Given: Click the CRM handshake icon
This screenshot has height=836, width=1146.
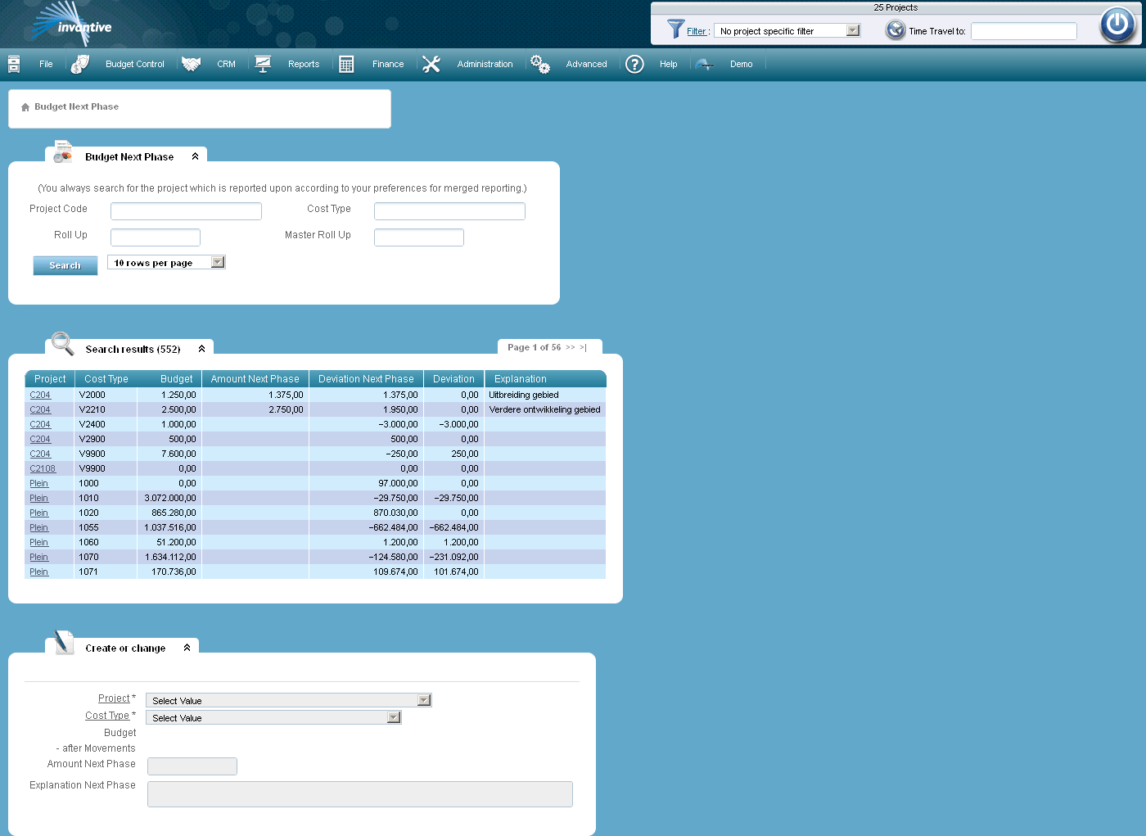Looking at the screenshot, I should tap(192, 64).
